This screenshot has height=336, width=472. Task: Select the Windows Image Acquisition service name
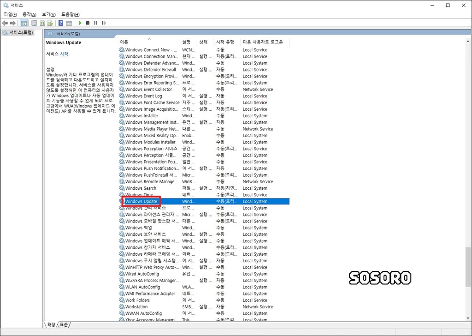(x=152, y=109)
